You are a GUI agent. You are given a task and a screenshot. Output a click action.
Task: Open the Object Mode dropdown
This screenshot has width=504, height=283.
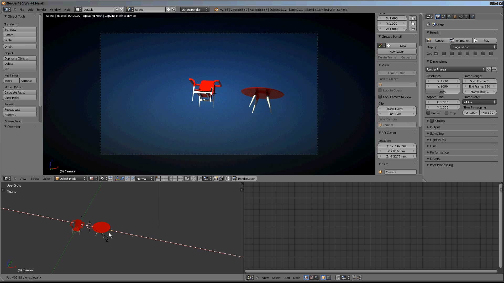[71, 178]
